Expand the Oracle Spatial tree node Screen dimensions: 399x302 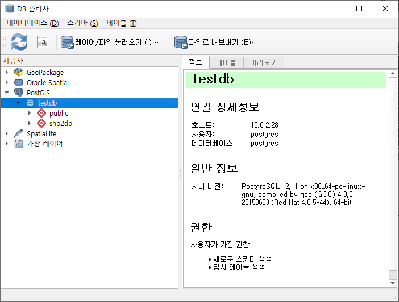(x=7, y=82)
